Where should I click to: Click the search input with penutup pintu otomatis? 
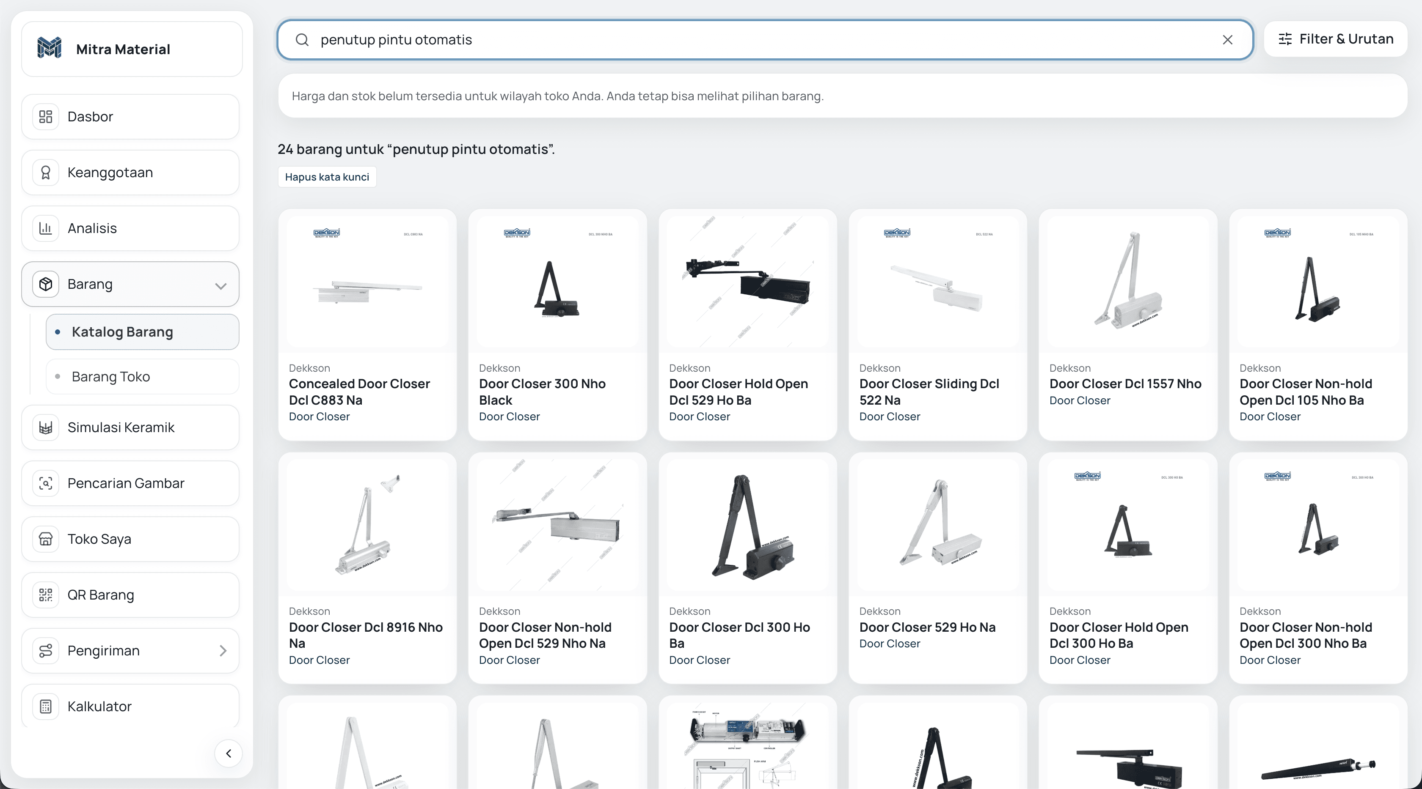[765, 40]
